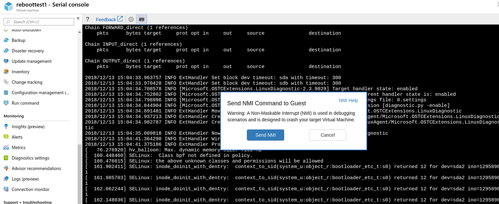The image size is (499, 204).
Task: Click the Configuration management icon
Action: tap(6, 93)
